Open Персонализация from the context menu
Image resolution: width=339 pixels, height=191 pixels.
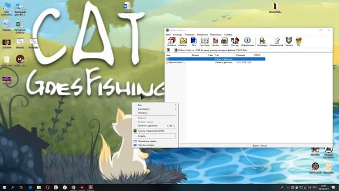pos(155,145)
